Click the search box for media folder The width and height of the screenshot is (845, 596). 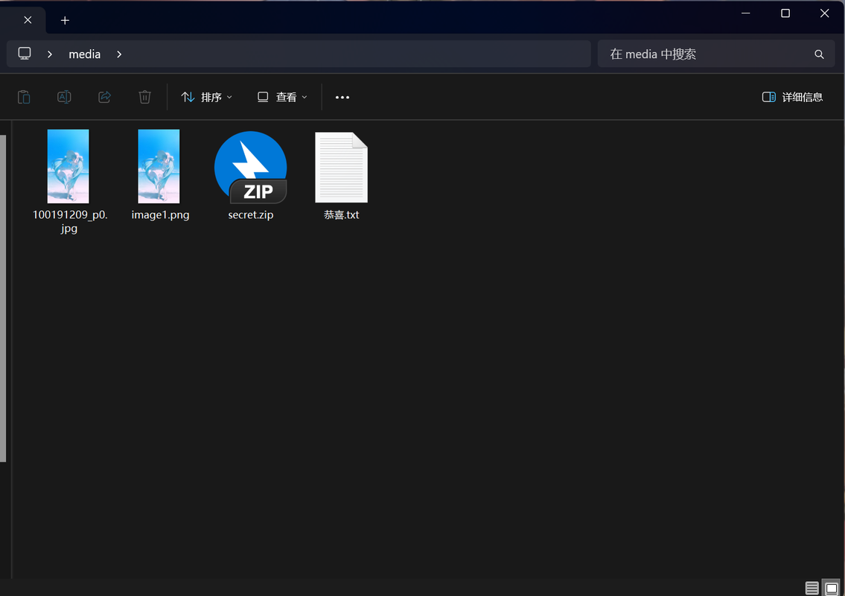tap(716, 54)
